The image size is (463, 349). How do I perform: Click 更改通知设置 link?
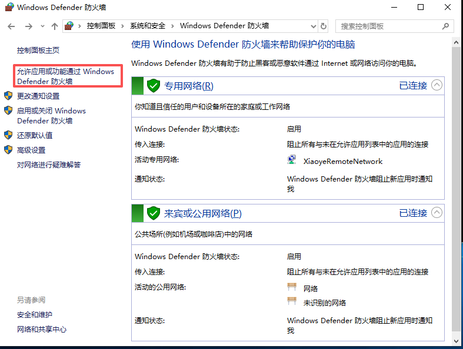(x=38, y=96)
